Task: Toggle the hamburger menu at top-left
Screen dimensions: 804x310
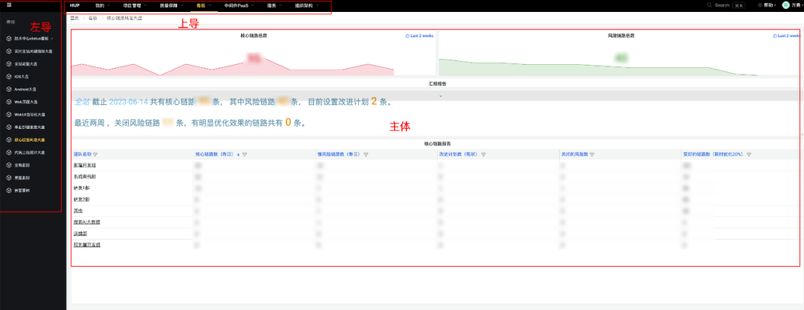Action: (x=9, y=4)
